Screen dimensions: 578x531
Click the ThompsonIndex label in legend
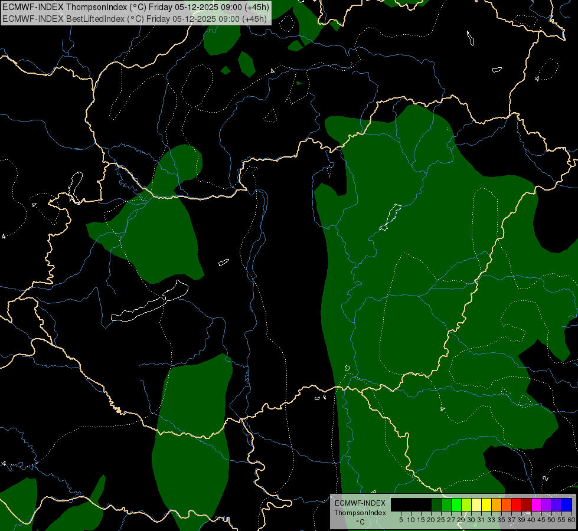tap(360, 513)
